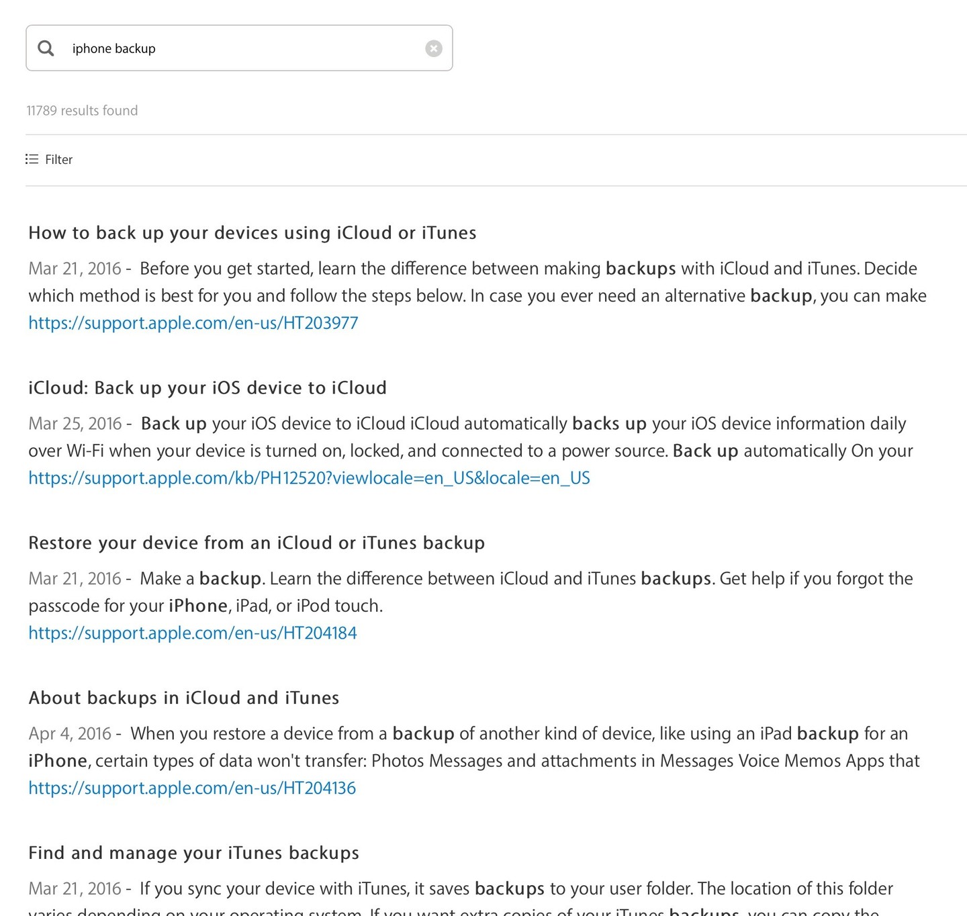Click the magnifying glass search icon
The height and width of the screenshot is (916, 967).
click(46, 48)
